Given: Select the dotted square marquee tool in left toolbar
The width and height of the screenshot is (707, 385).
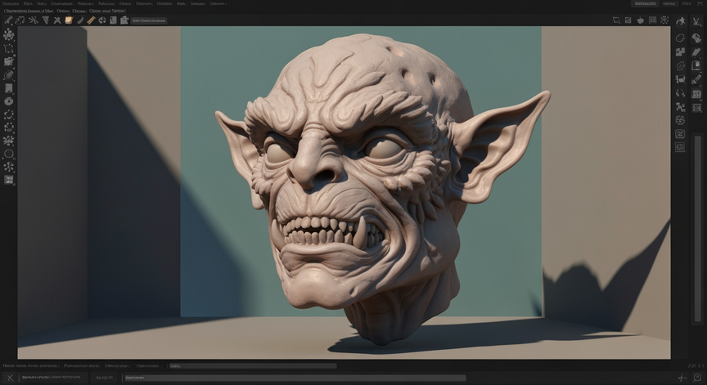Looking at the screenshot, I should point(8,48).
